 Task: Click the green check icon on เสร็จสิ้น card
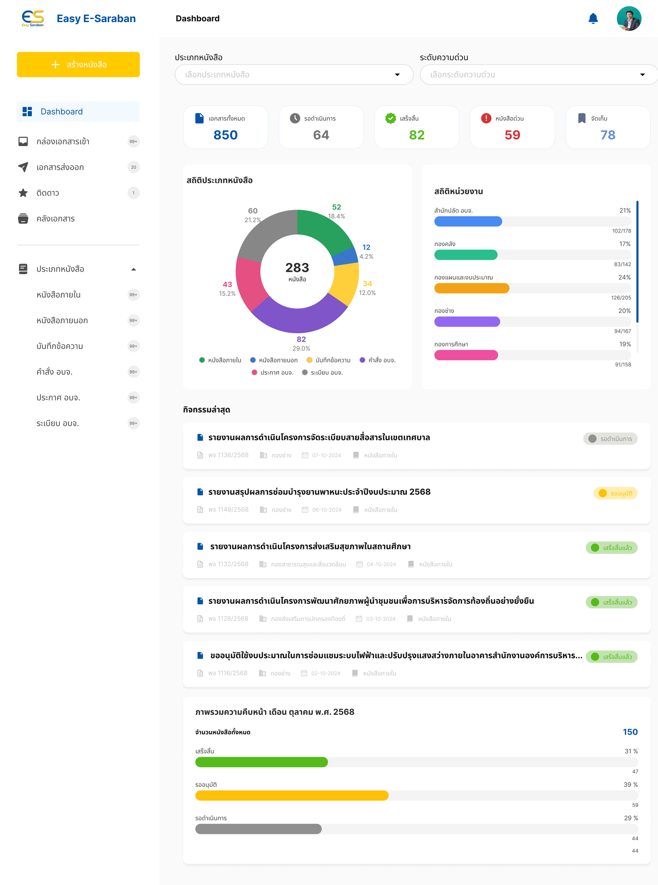390,118
